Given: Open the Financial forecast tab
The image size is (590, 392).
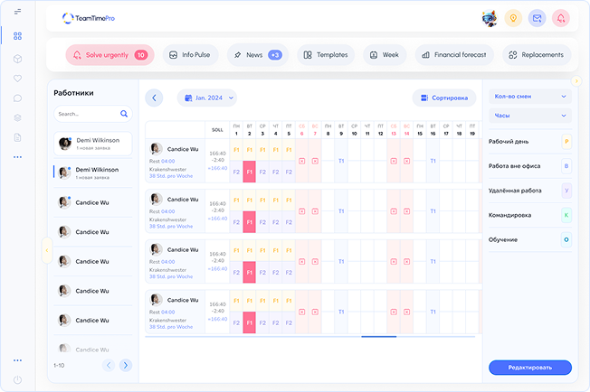Looking at the screenshot, I should coord(454,55).
